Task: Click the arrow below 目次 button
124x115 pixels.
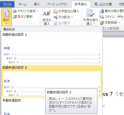Action: tap(6, 24)
